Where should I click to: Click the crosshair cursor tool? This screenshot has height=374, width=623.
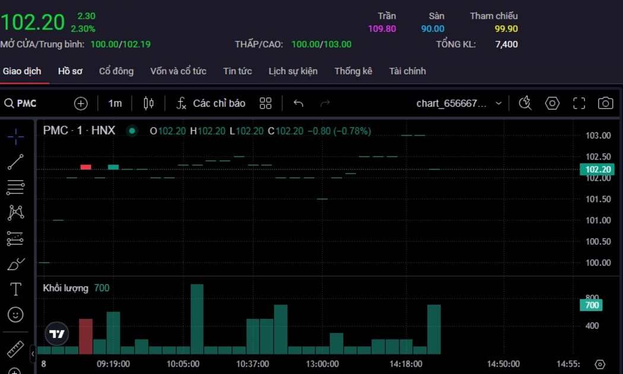coord(16,137)
